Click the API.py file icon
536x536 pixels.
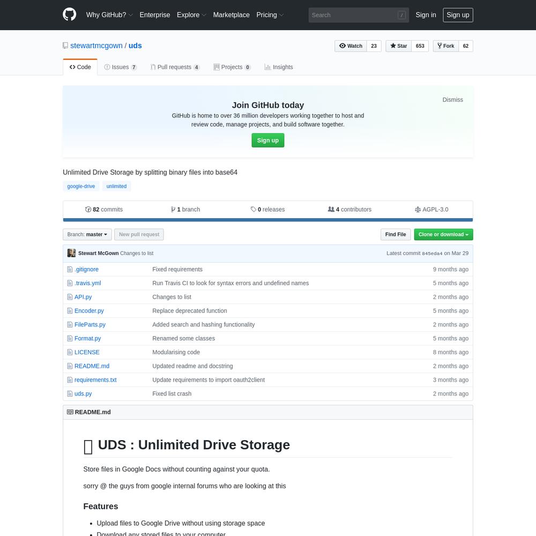click(x=70, y=297)
